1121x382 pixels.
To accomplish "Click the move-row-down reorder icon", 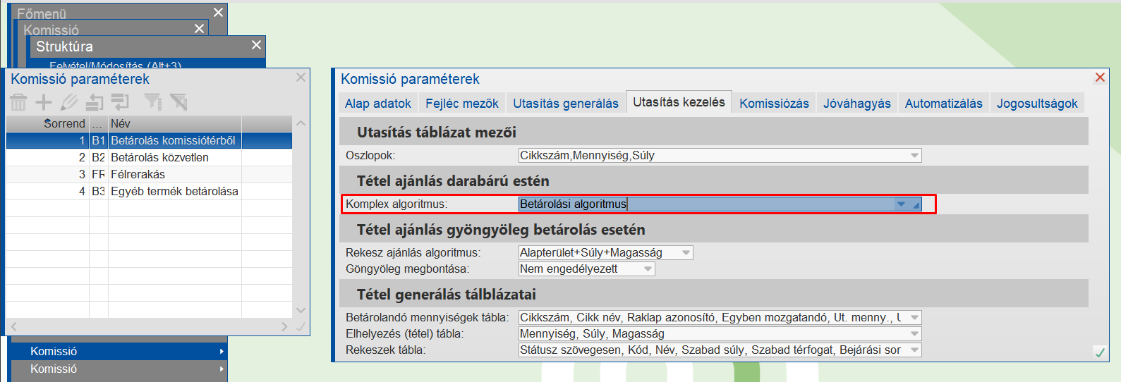I will point(121,102).
